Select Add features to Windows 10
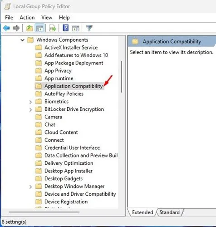Screen dimensions: 216x227 (x=76, y=55)
